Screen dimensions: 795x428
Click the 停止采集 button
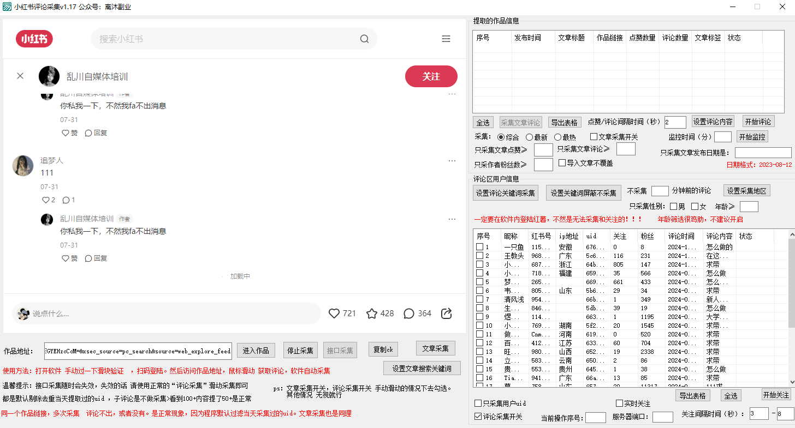(x=300, y=350)
